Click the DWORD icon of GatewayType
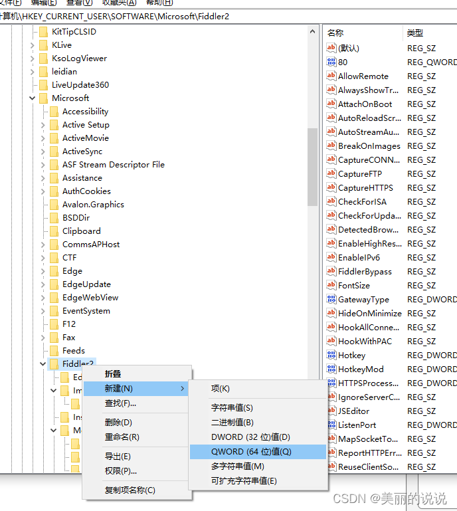The image size is (457, 511). click(331, 299)
